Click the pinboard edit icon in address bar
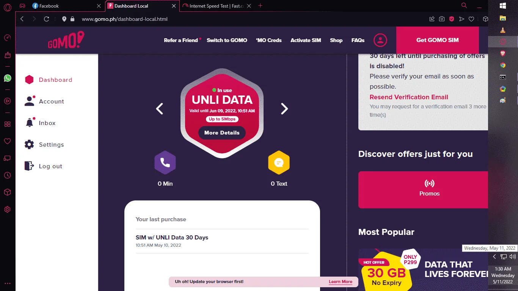 (432, 19)
